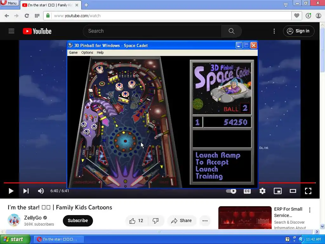Open the ERP For Small Service ad thumbnail

[x=245, y=218]
